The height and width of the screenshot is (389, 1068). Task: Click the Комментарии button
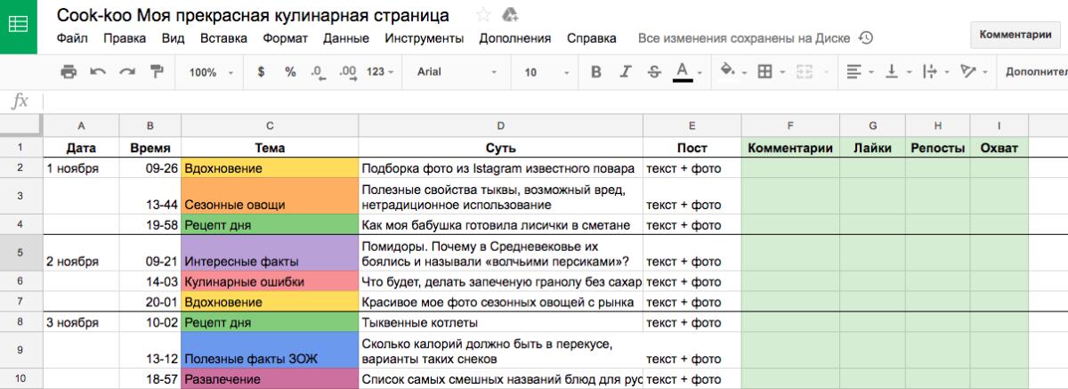click(x=1015, y=35)
